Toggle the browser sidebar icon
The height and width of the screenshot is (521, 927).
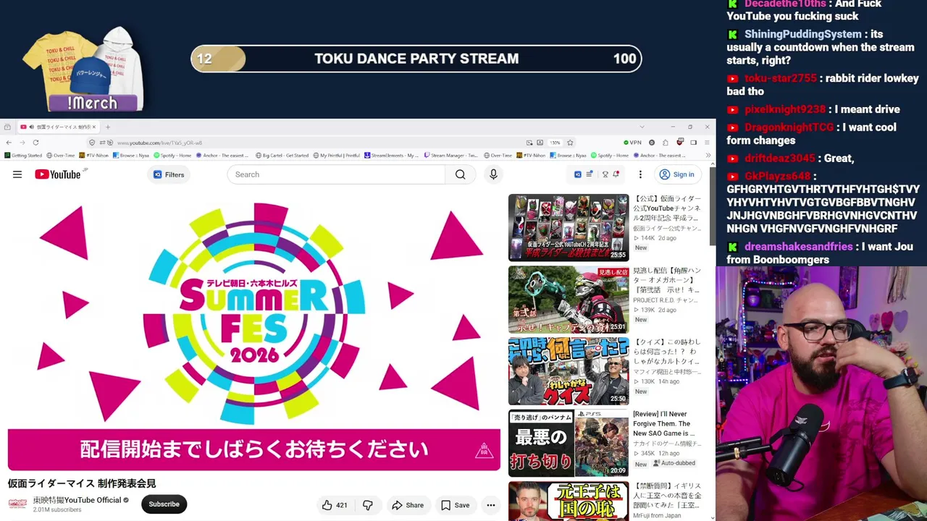coord(693,143)
